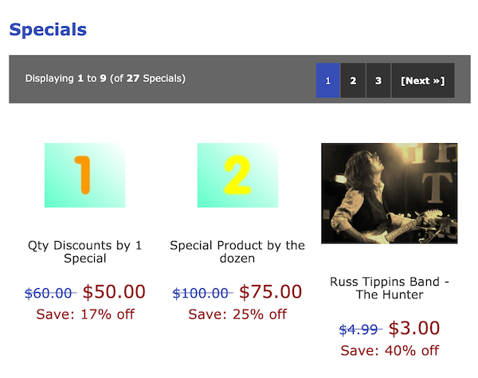Click the [Next »] pagination button
Image resolution: width=478 pixels, height=378 pixels.
pos(423,80)
